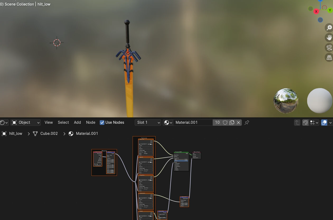Viewport: 333px width, 220px height.
Task: Open the Object shader type dropdown
Action: (x=25, y=122)
